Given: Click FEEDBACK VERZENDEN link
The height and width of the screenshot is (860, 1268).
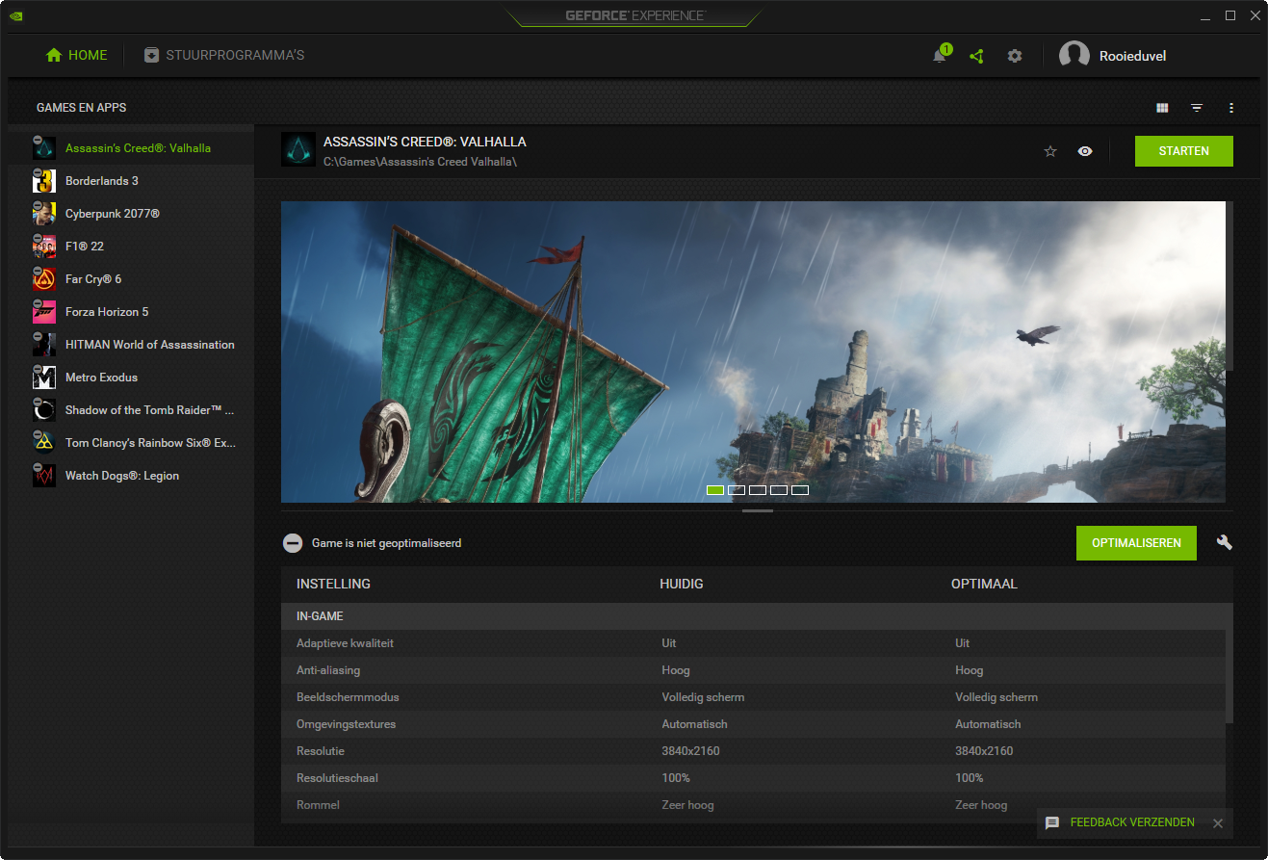Looking at the screenshot, I should 1132,822.
